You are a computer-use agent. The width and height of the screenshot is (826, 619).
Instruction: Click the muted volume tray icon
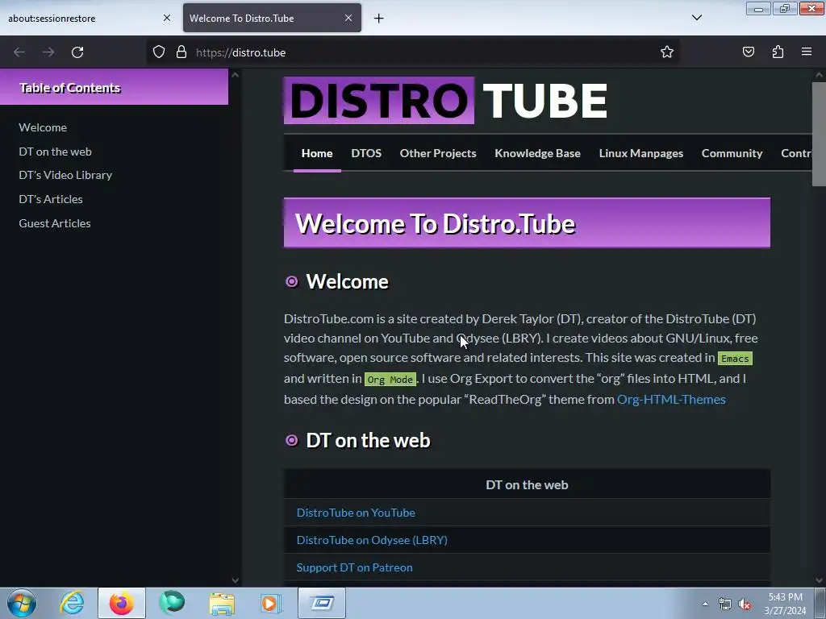[745, 604]
